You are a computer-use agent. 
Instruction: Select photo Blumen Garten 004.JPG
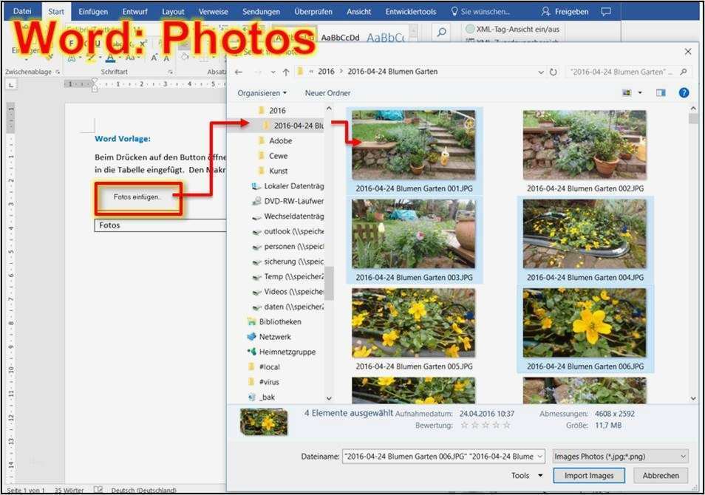pyautogui.click(x=585, y=240)
